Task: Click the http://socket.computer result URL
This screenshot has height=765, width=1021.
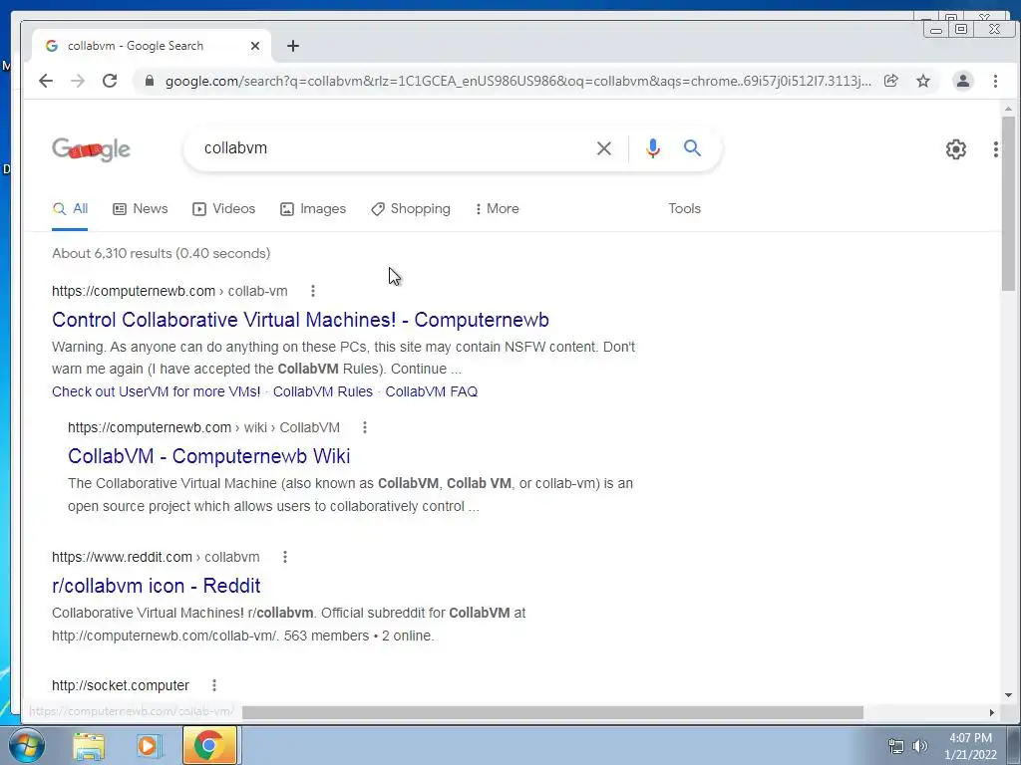Action: [121, 685]
